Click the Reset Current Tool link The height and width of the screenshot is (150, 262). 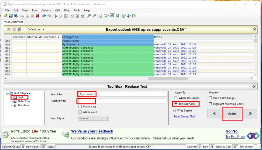tap(184, 116)
